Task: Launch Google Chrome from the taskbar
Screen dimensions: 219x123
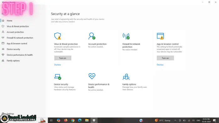Action: click(73, 120)
